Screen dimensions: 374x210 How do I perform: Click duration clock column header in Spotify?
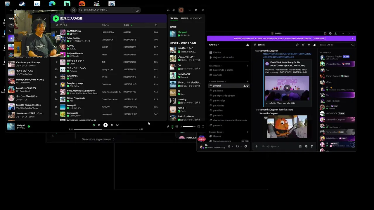point(156,25)
